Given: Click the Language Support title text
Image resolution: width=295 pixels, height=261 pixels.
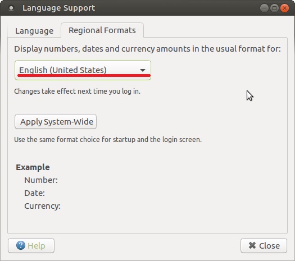Looking at the screenshot, I should click(58, 8).
